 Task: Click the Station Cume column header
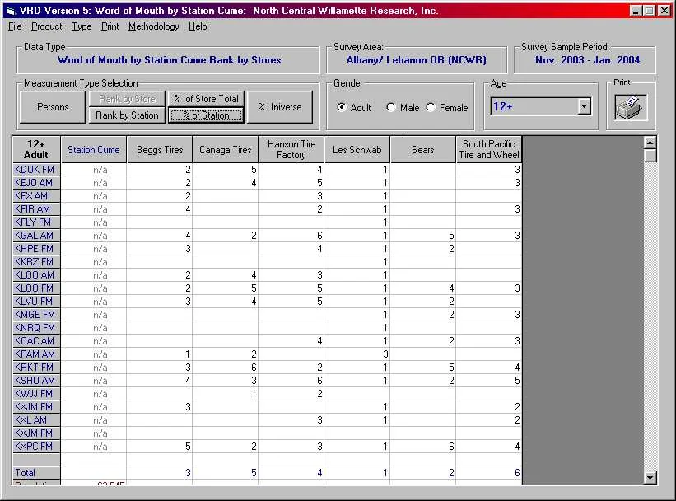pyautogui.click(x=94, y=150)
